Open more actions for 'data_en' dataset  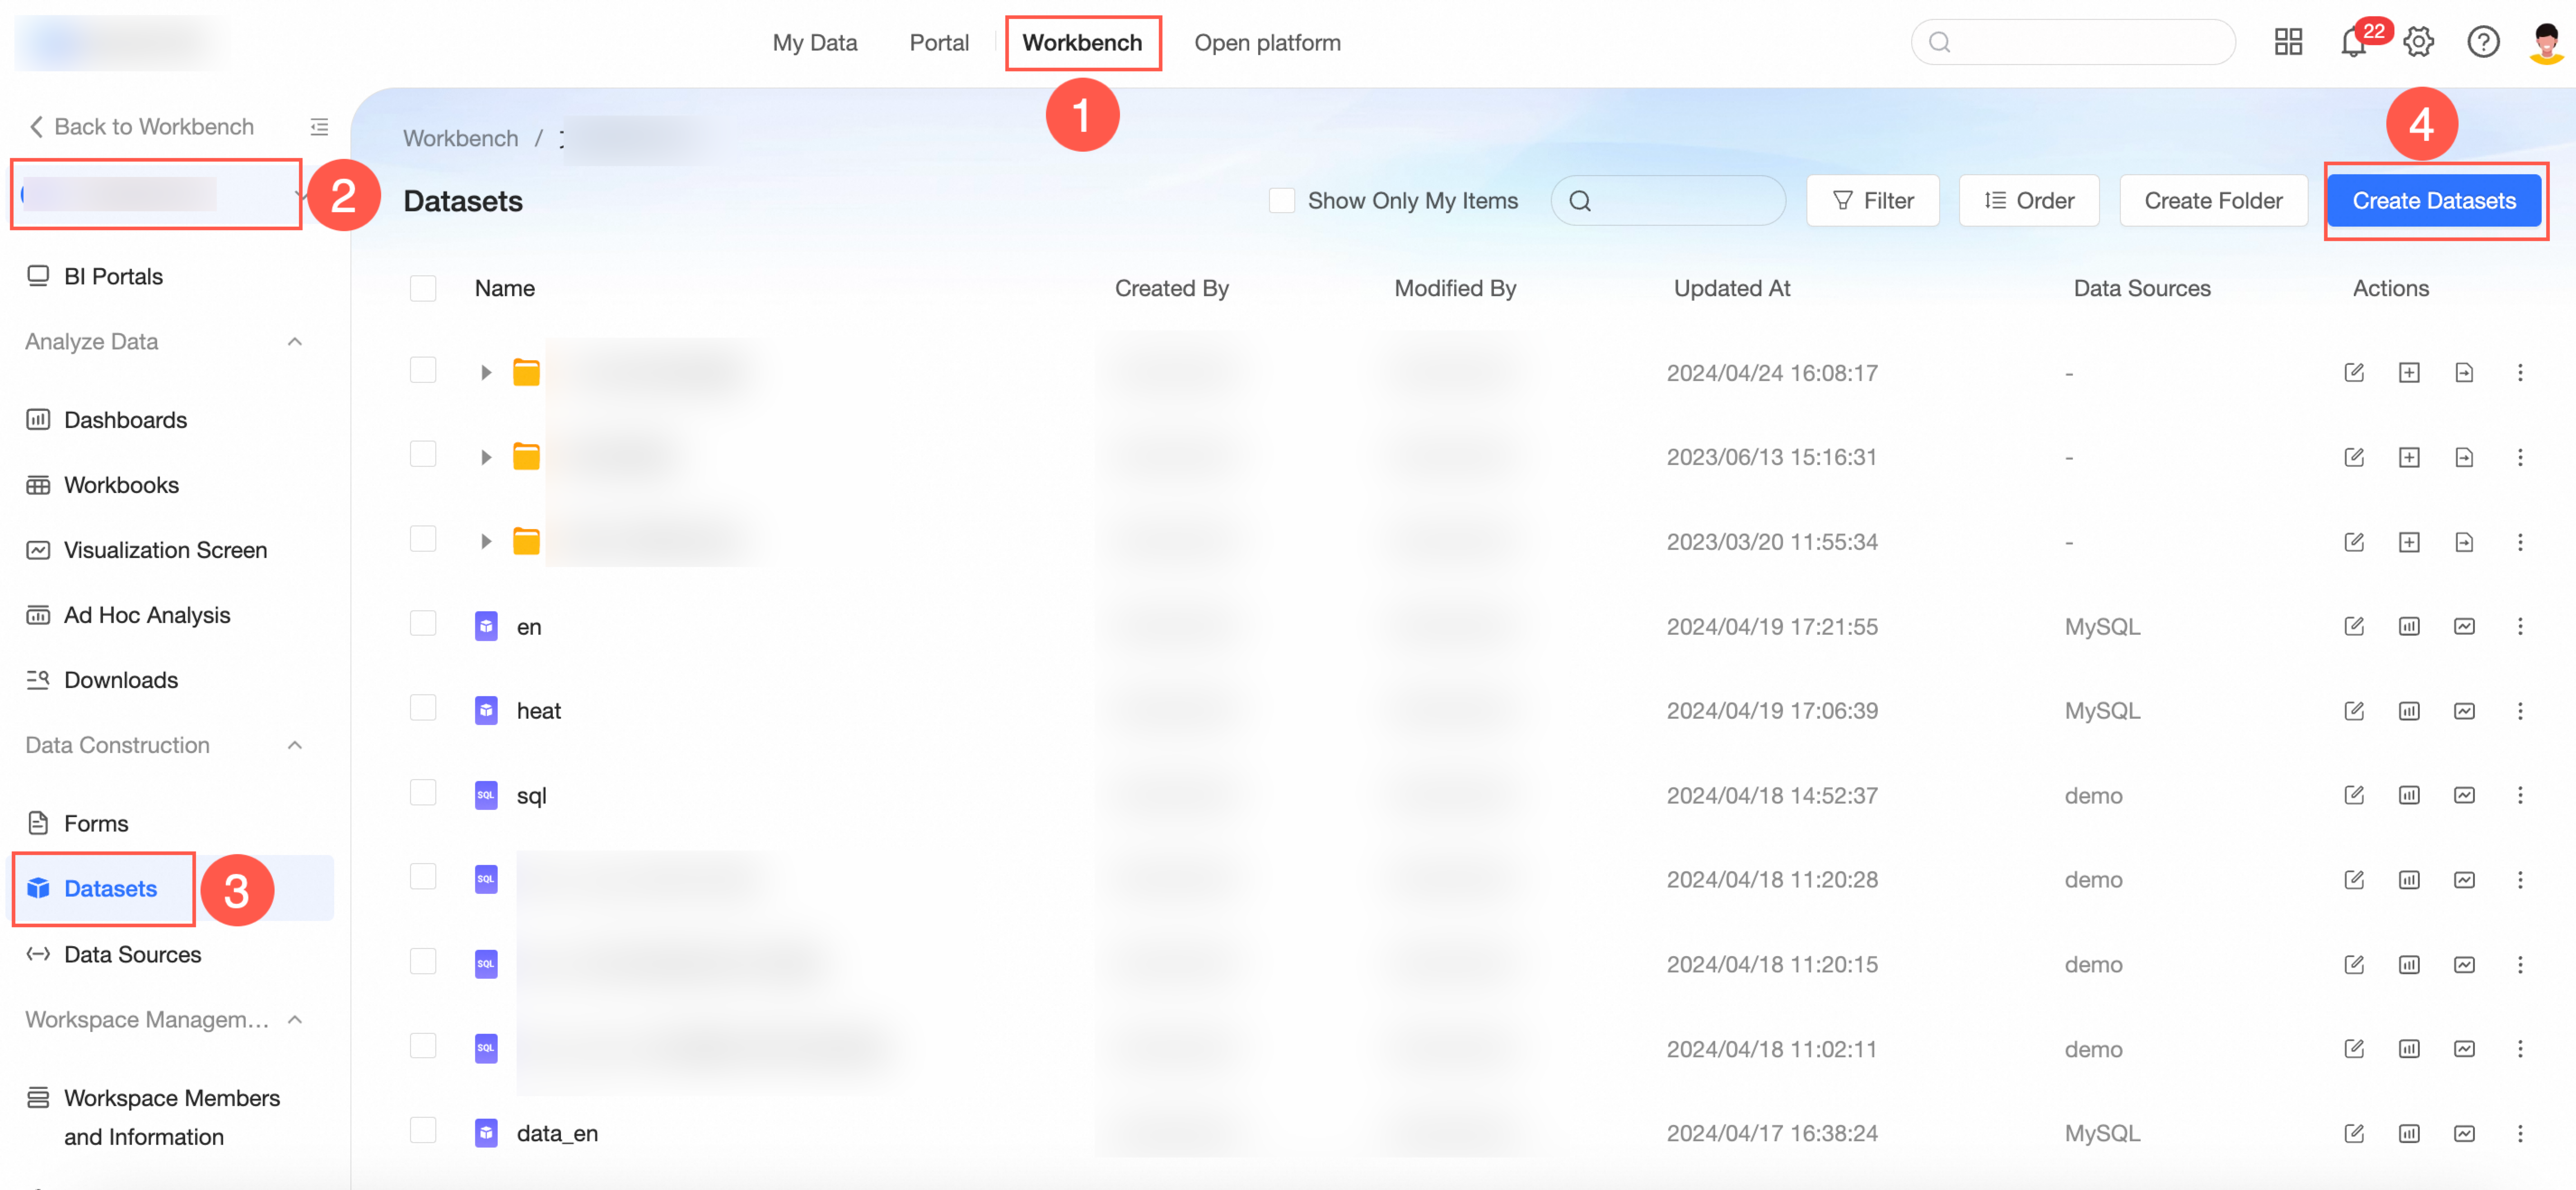(x=2520, y=1133)
